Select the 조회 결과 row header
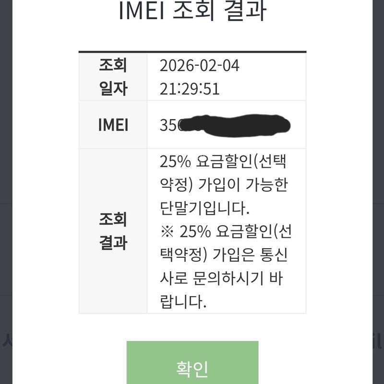The height and width of the screenshot is (384, 384). [x=113, y=231]
